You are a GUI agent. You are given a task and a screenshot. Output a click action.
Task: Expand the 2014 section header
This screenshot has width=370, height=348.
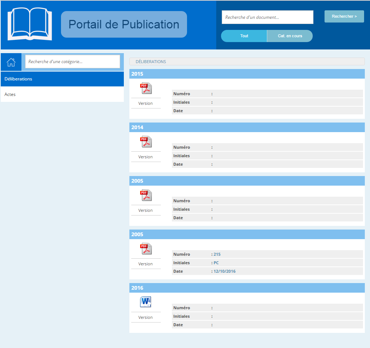coord(247,127)
